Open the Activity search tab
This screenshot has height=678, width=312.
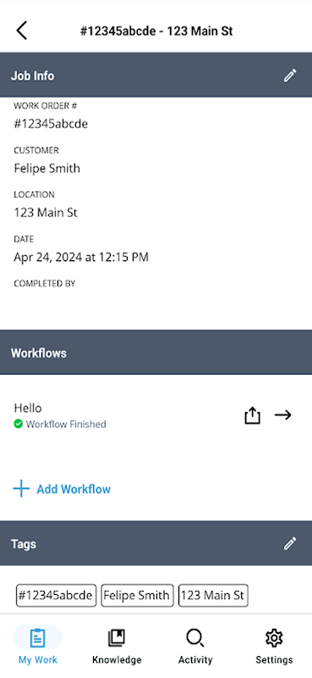(x=195, y=647)
